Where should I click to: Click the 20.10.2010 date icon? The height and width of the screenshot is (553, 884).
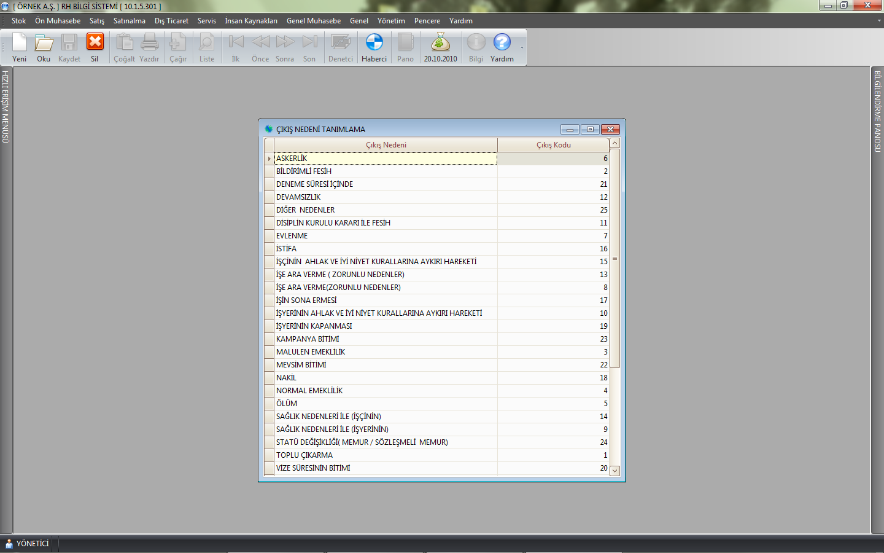pos(440,47)
